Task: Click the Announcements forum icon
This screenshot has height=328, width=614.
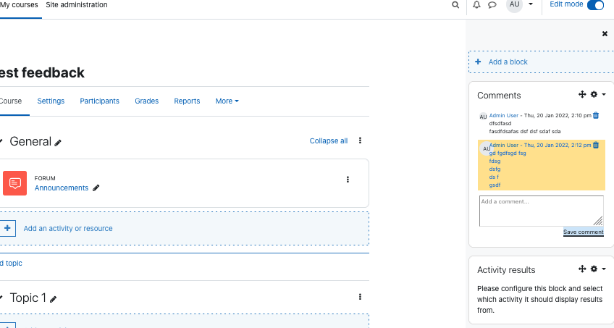Action: [x=15, y=182]
